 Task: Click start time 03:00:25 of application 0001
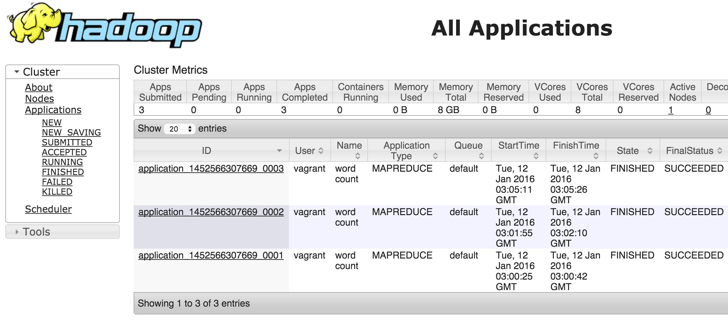514,276
